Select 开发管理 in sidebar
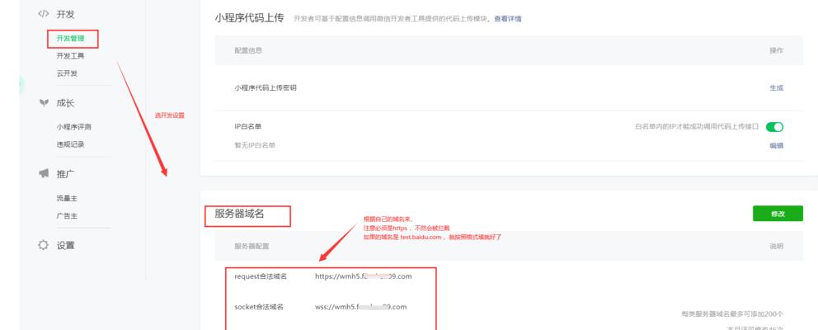 coord(70,39)
